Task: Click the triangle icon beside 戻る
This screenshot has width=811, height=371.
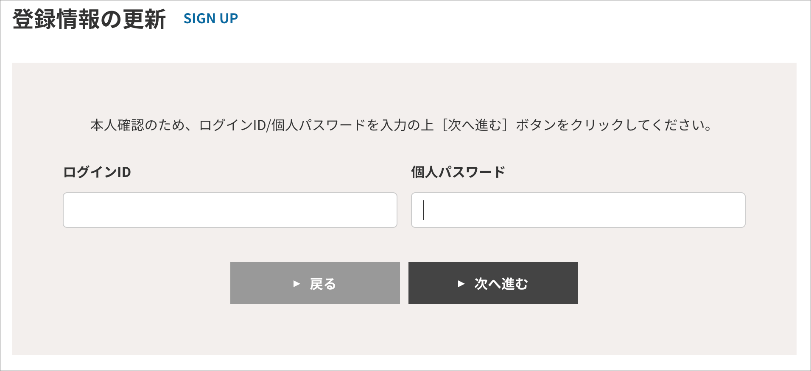Action: click(x=296, y=284)
